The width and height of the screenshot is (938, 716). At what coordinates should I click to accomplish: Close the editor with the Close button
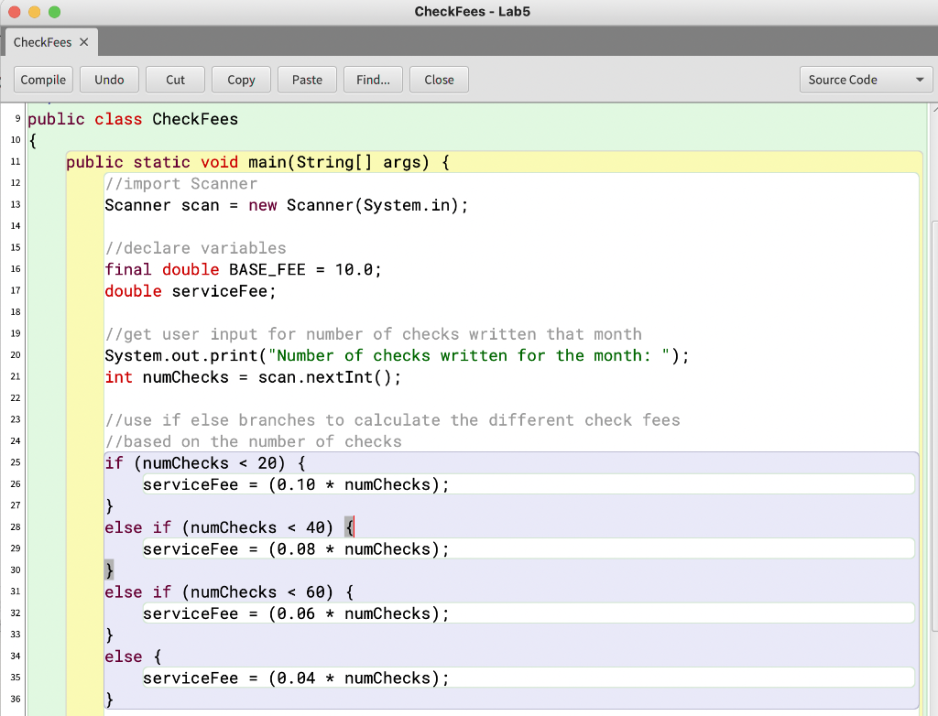(439, 80)
